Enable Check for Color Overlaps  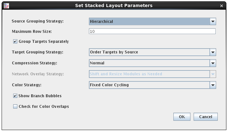pyautogui.click(x=15, y=107)
